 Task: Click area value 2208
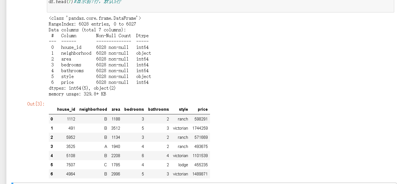coord(116,156)
